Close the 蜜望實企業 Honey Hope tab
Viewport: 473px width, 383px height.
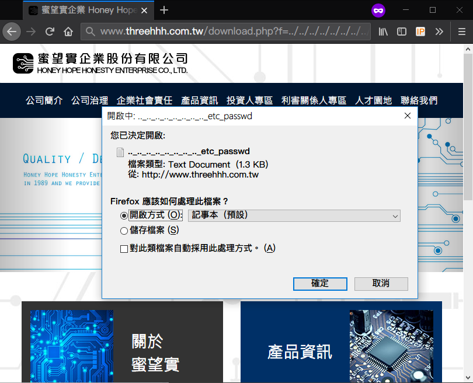coord(144,11)
